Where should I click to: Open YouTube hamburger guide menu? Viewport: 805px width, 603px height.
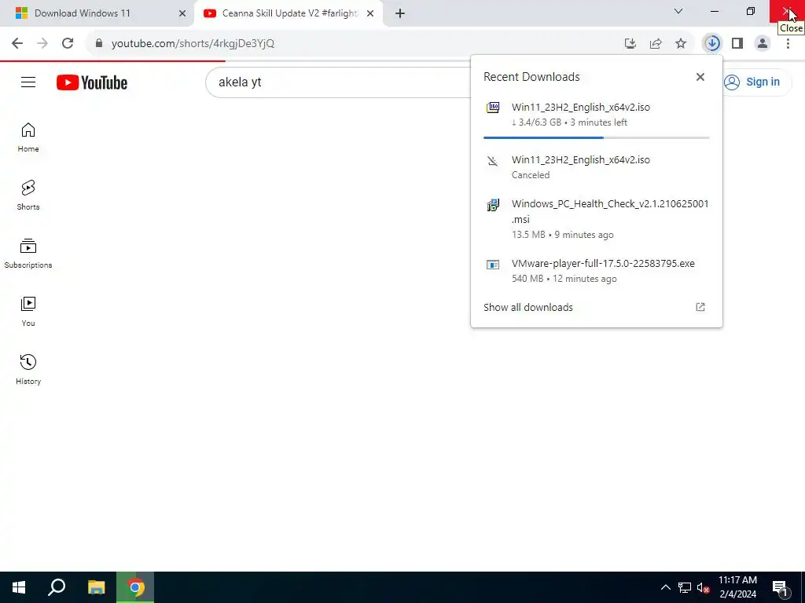click(28, 82)
